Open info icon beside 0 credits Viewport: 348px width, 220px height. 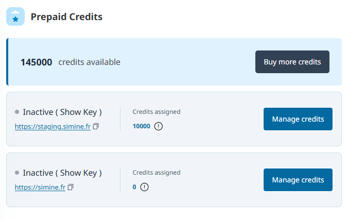coord(144,187)
